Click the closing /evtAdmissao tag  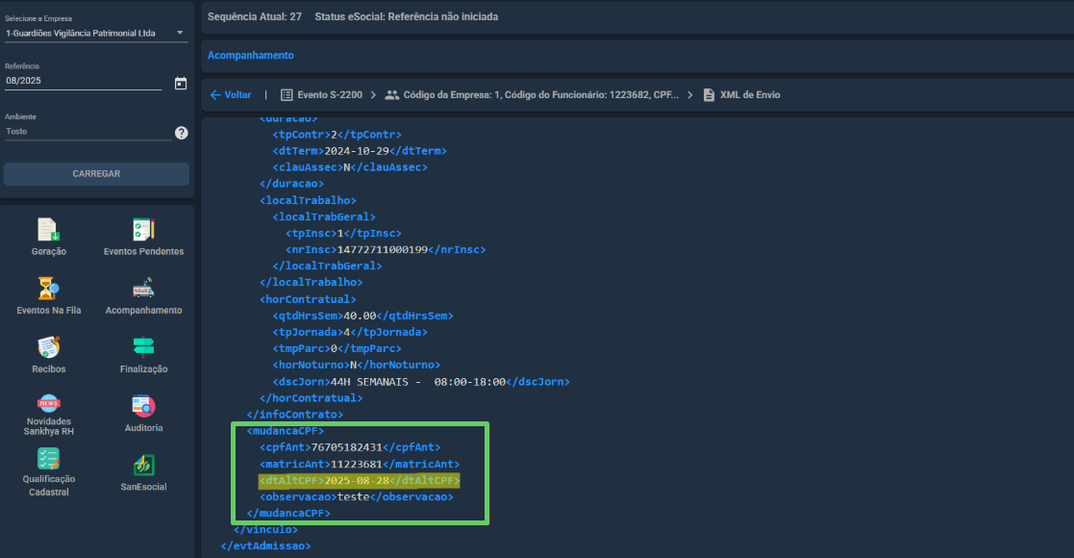[x=265, y=546]
